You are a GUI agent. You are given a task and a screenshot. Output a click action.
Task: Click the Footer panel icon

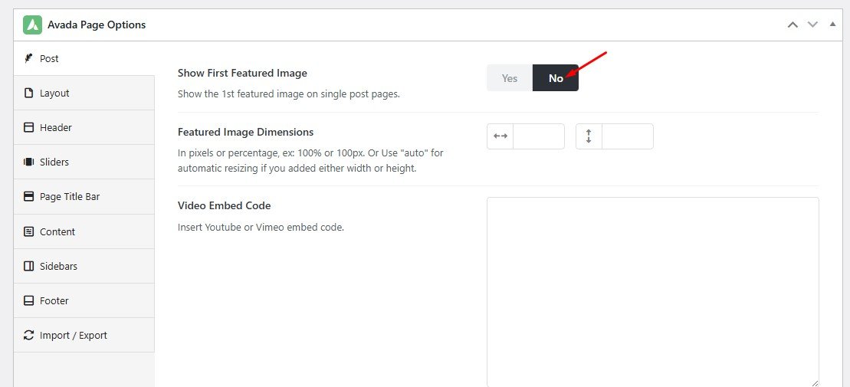(28, 300)
